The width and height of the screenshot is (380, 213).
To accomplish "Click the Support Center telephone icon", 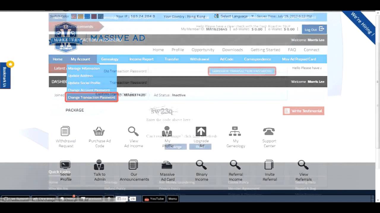I will tap(269, 131).
